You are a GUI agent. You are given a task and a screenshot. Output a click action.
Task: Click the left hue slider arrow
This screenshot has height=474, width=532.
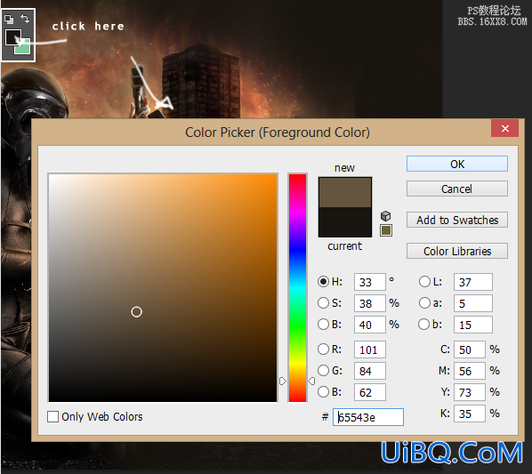click(283, 382)
